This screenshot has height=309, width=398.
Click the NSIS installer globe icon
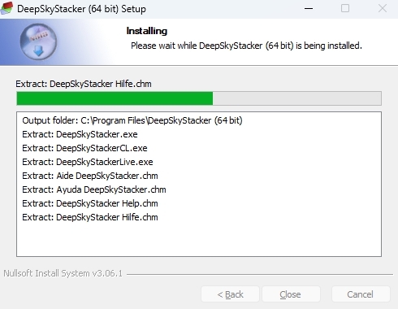[x=38, y=42]
